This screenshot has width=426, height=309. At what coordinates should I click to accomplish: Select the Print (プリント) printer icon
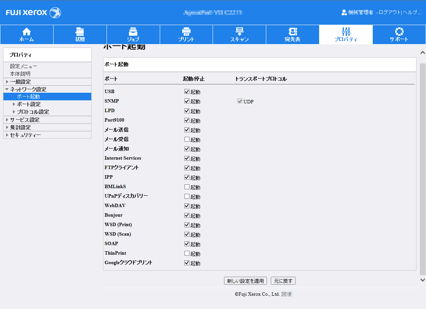(x=186, y=32)
